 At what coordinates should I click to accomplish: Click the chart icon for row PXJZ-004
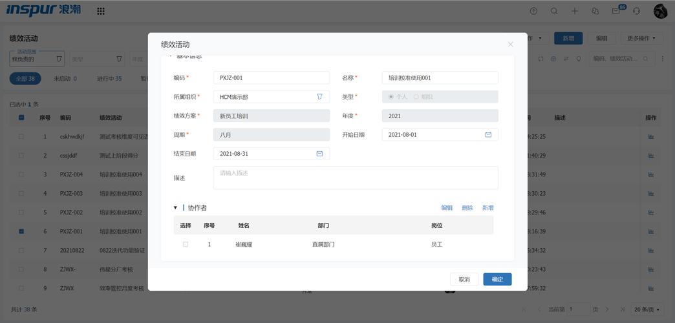651,174
